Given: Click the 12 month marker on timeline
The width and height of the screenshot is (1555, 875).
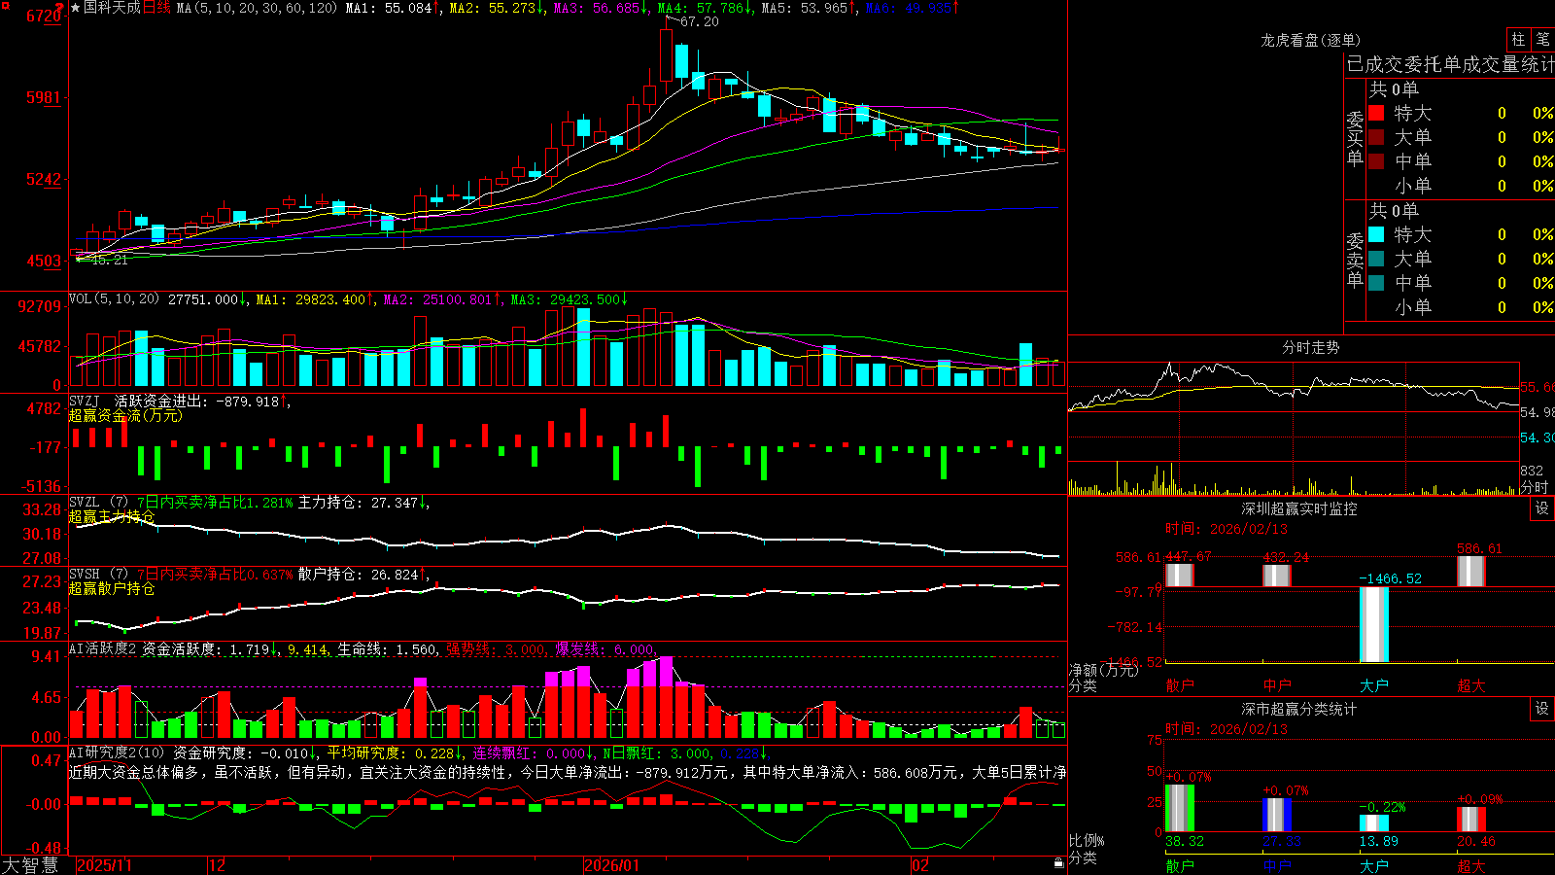Looking at the screenshot, I should [218, 865].
